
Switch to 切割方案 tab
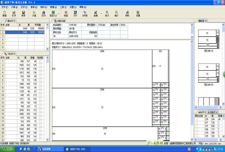pos(60,21)
